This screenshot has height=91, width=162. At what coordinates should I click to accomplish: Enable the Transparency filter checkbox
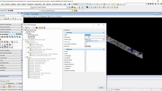(x=85, y=66)
